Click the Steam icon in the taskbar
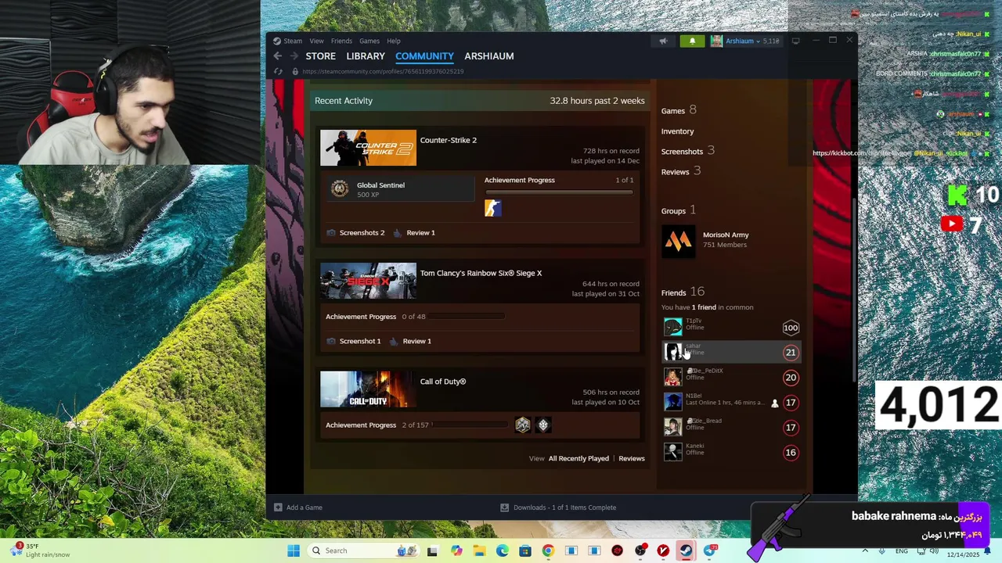This screenshot has width=1002, height=563. tap(686, 550)
